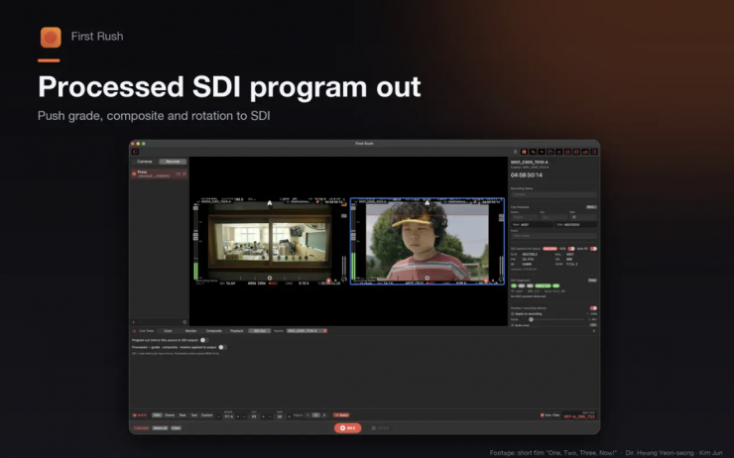Click the Captured button
The image size is (734, 458).
[x=141, y=428]
